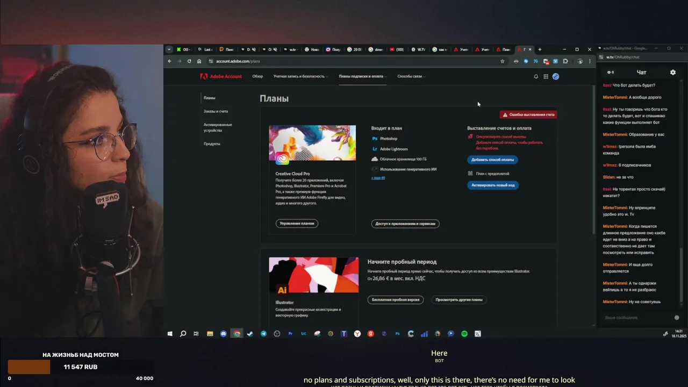Open the Обзор menu item
This screenshot has height=387, width=688.
[257, 76]
